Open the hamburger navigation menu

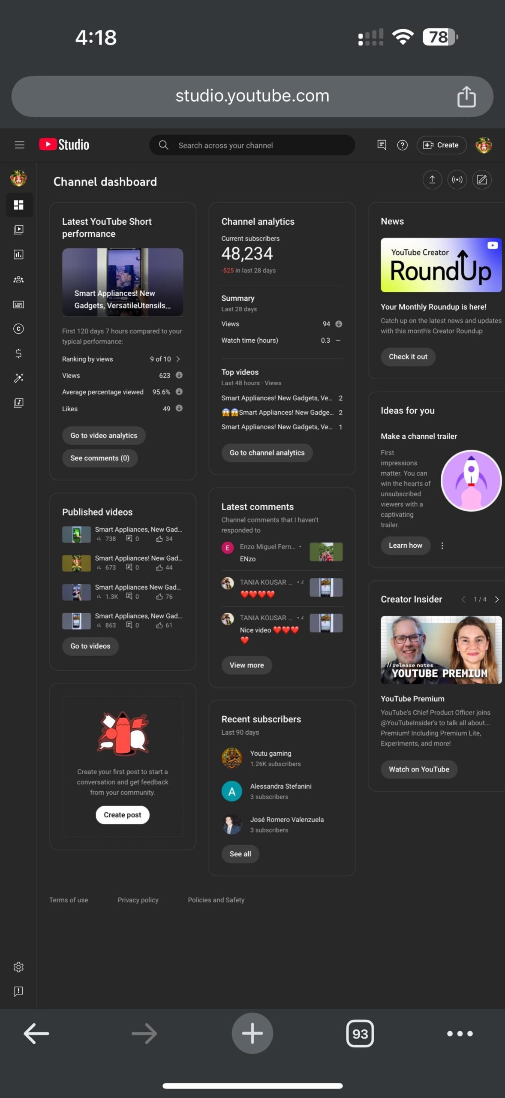(19, 145)
